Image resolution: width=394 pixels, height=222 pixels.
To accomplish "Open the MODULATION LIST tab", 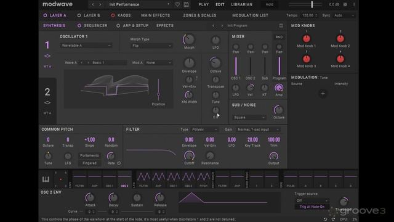I will (x=250, y=15).
